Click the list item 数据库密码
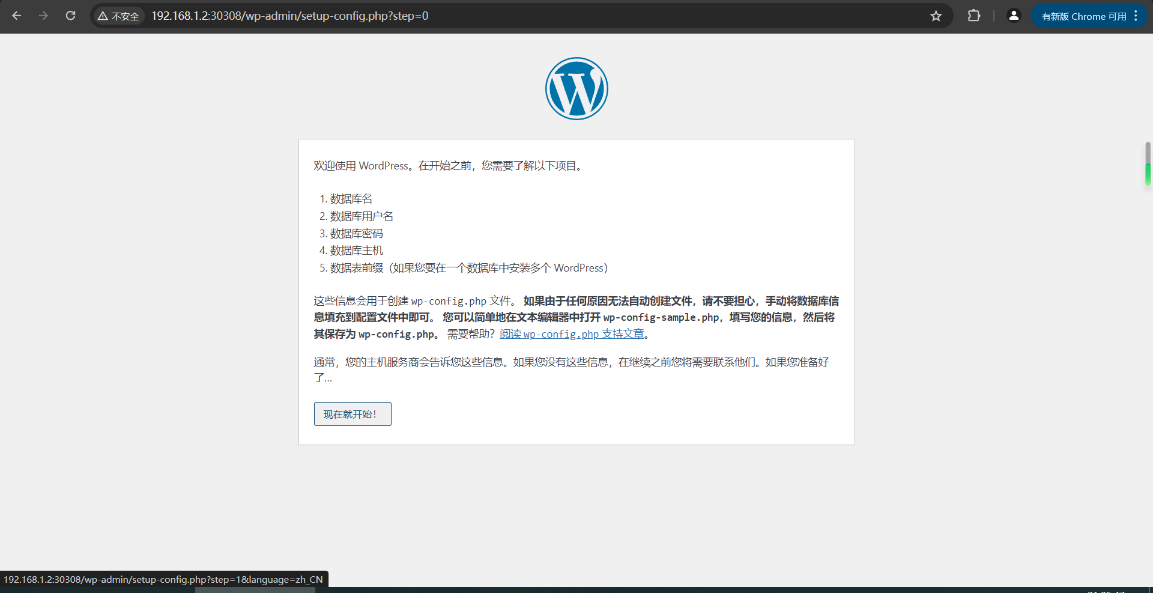 (356, 234)
